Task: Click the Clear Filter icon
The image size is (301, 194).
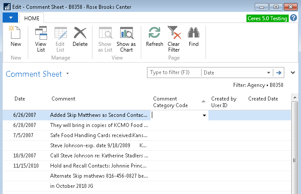Action: pyautogui.click(x=174, y=39)
